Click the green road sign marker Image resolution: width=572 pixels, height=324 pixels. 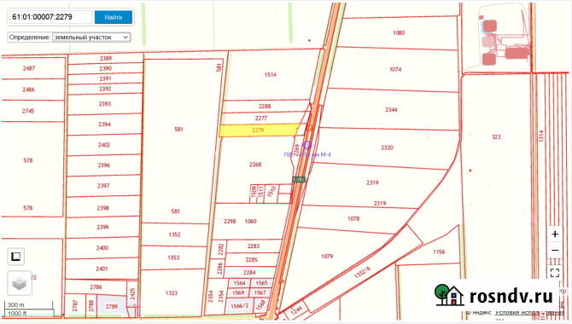[x=299, y=179]
